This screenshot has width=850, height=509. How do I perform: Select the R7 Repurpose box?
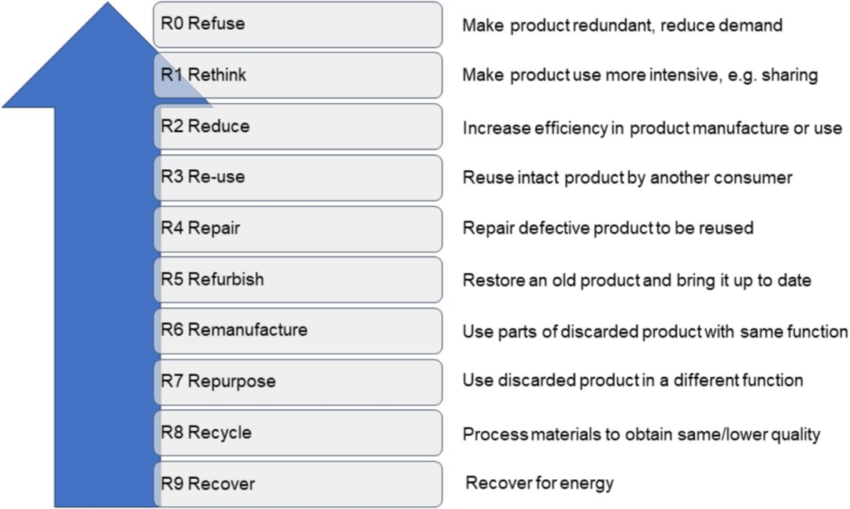[297, 382]
